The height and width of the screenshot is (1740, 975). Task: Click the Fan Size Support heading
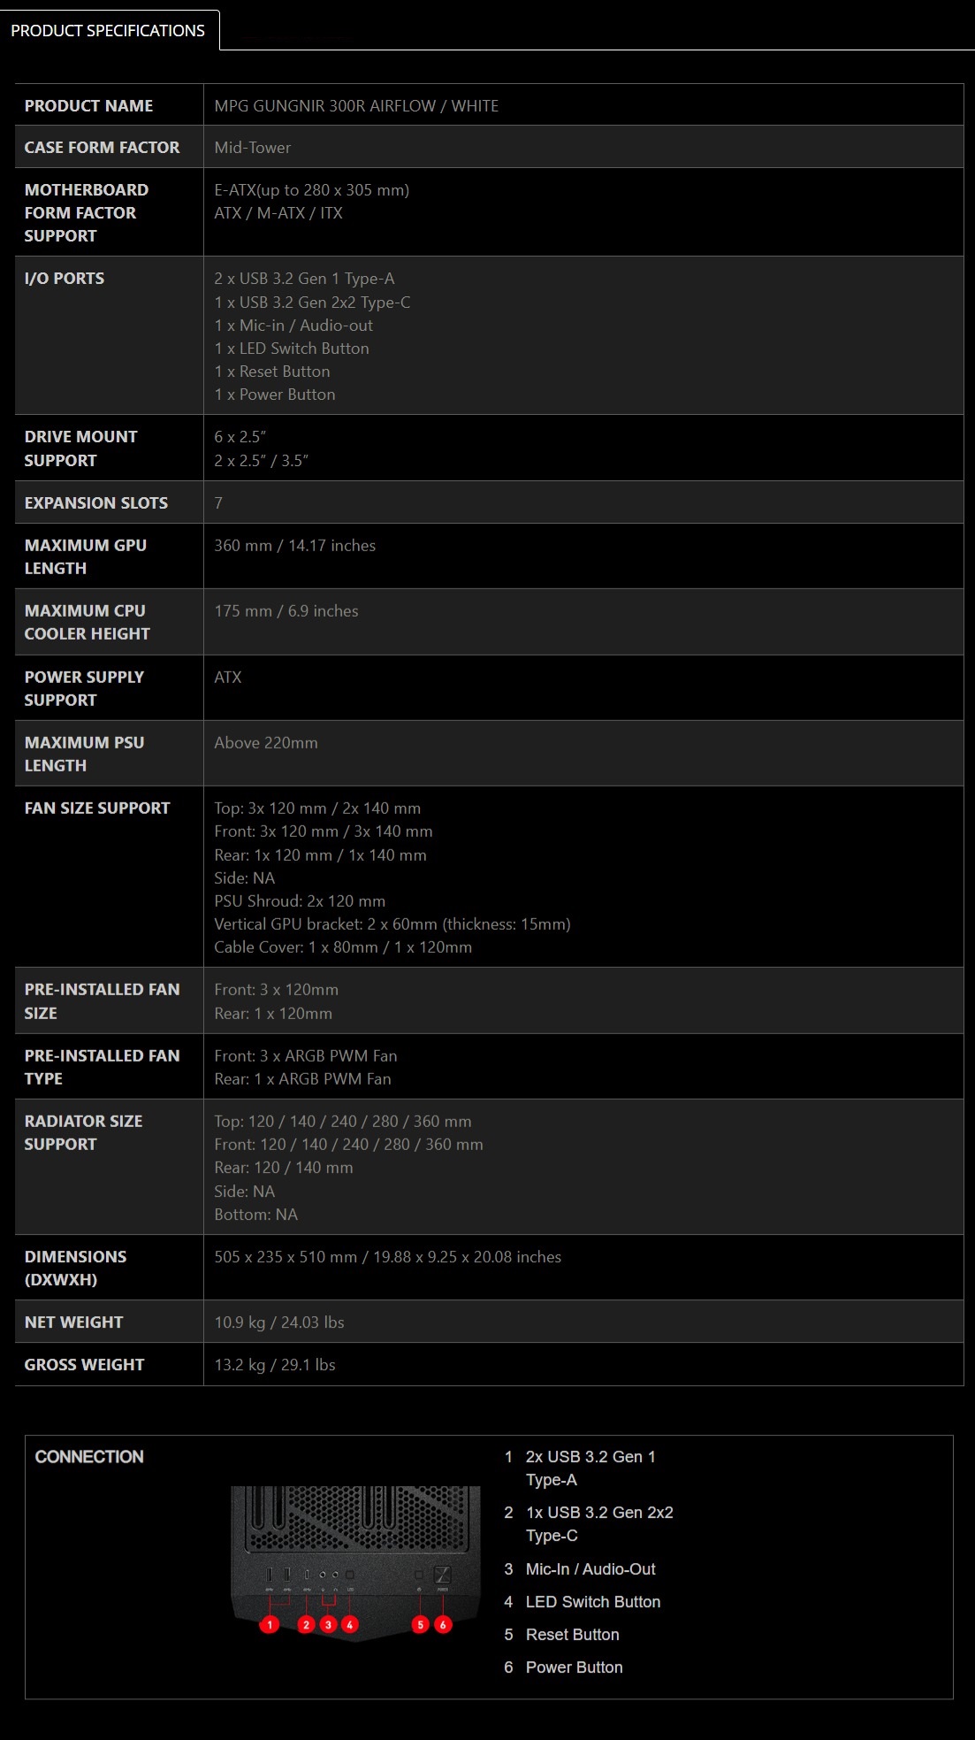pyautogui.click(x=97, y=808)
